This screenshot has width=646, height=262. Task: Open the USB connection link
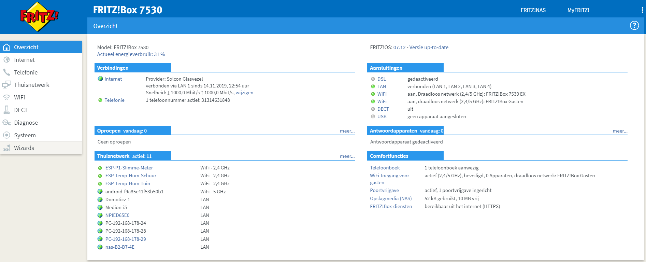tap(382, 116)
